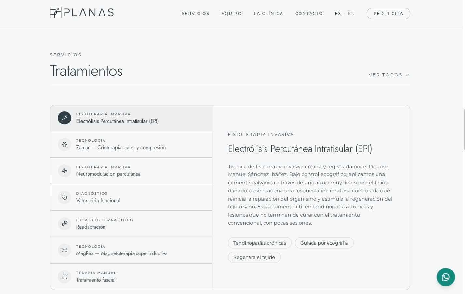Go to the Equipo navigation link

click(x=232, y=14)
